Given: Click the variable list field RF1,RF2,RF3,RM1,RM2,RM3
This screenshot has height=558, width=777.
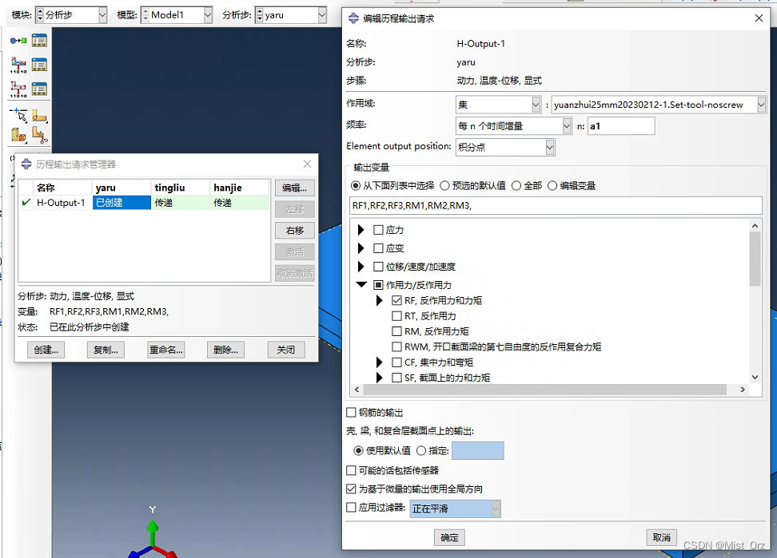Looking at the screenshot, I should pyautogui.click(x=556, y=205).
